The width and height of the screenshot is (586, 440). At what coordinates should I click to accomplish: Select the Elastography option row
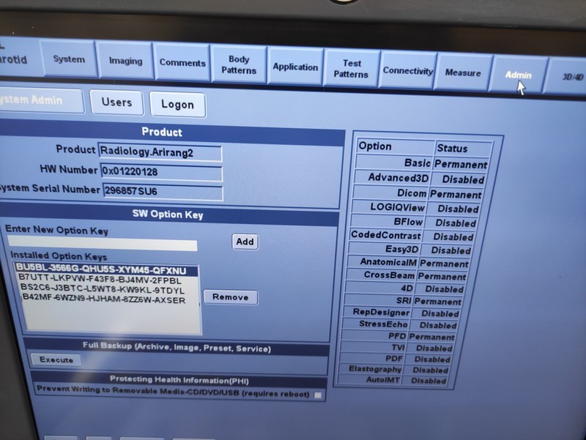point(393,370)
